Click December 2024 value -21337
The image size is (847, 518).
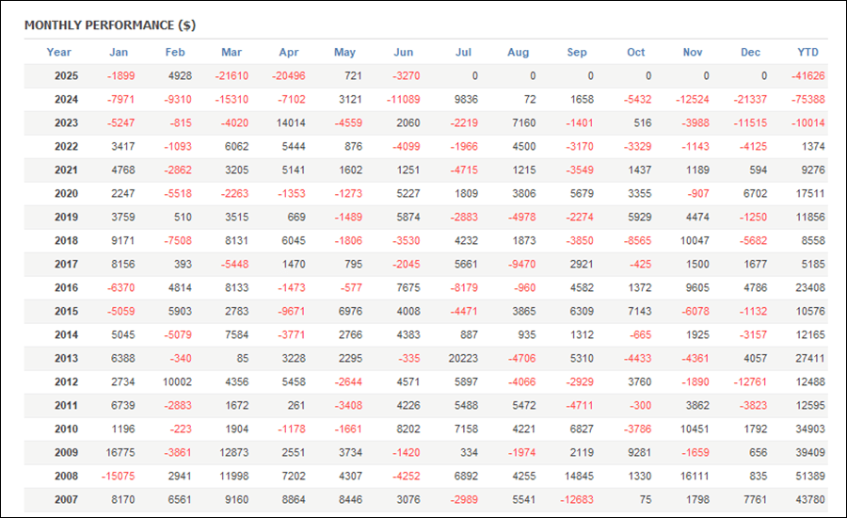[750, 100]
